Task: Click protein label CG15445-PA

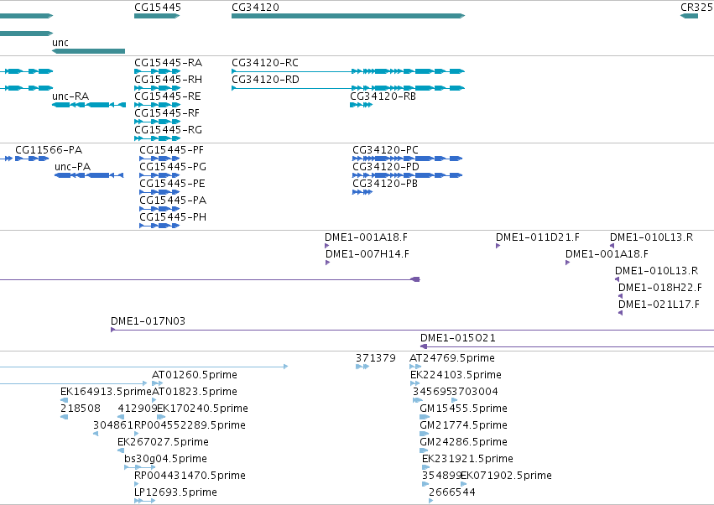Action: point(173,200)
